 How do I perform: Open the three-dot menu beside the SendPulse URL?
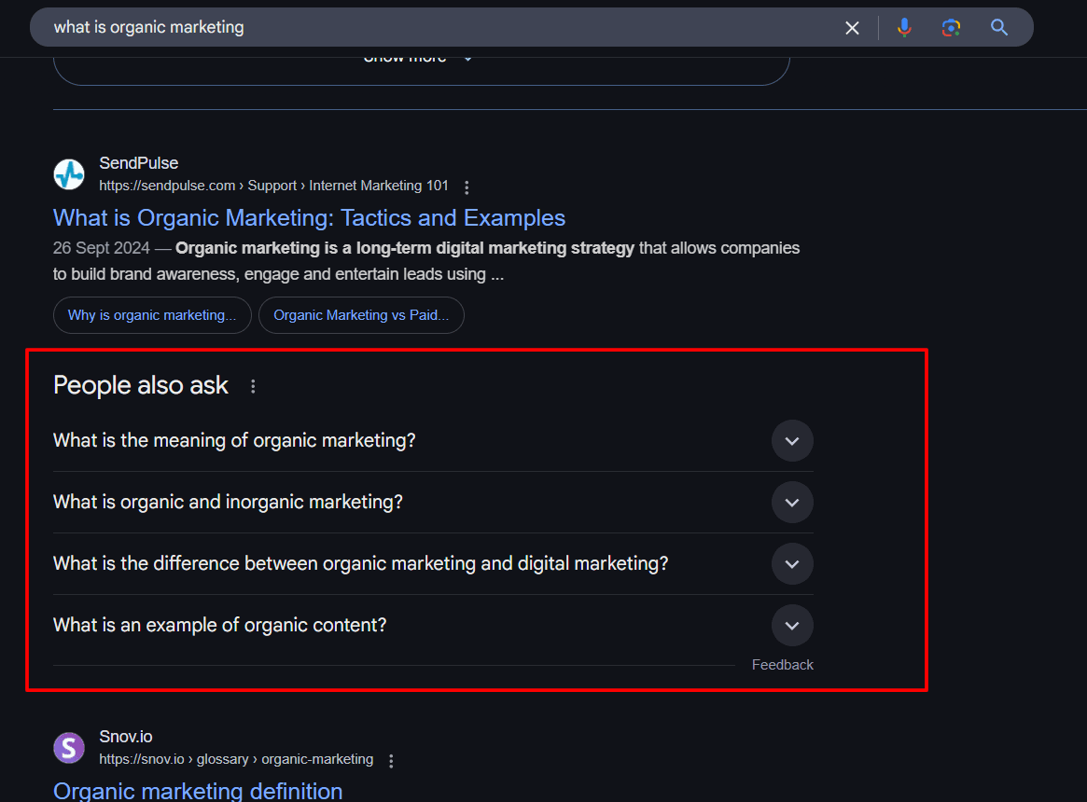click(467, 187)
